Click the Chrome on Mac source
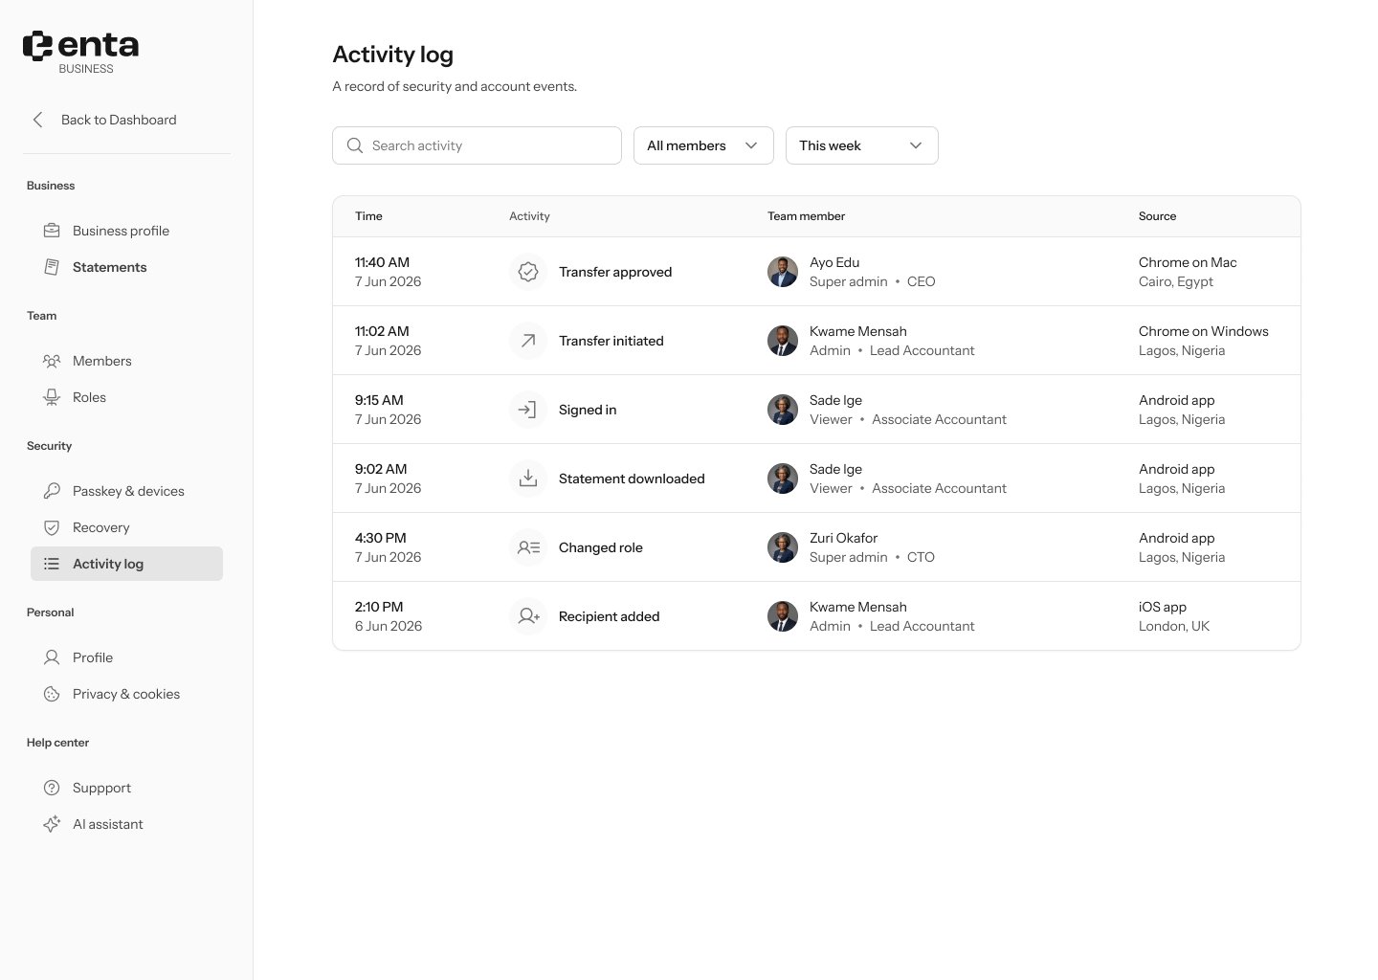 click(1188, 262)
